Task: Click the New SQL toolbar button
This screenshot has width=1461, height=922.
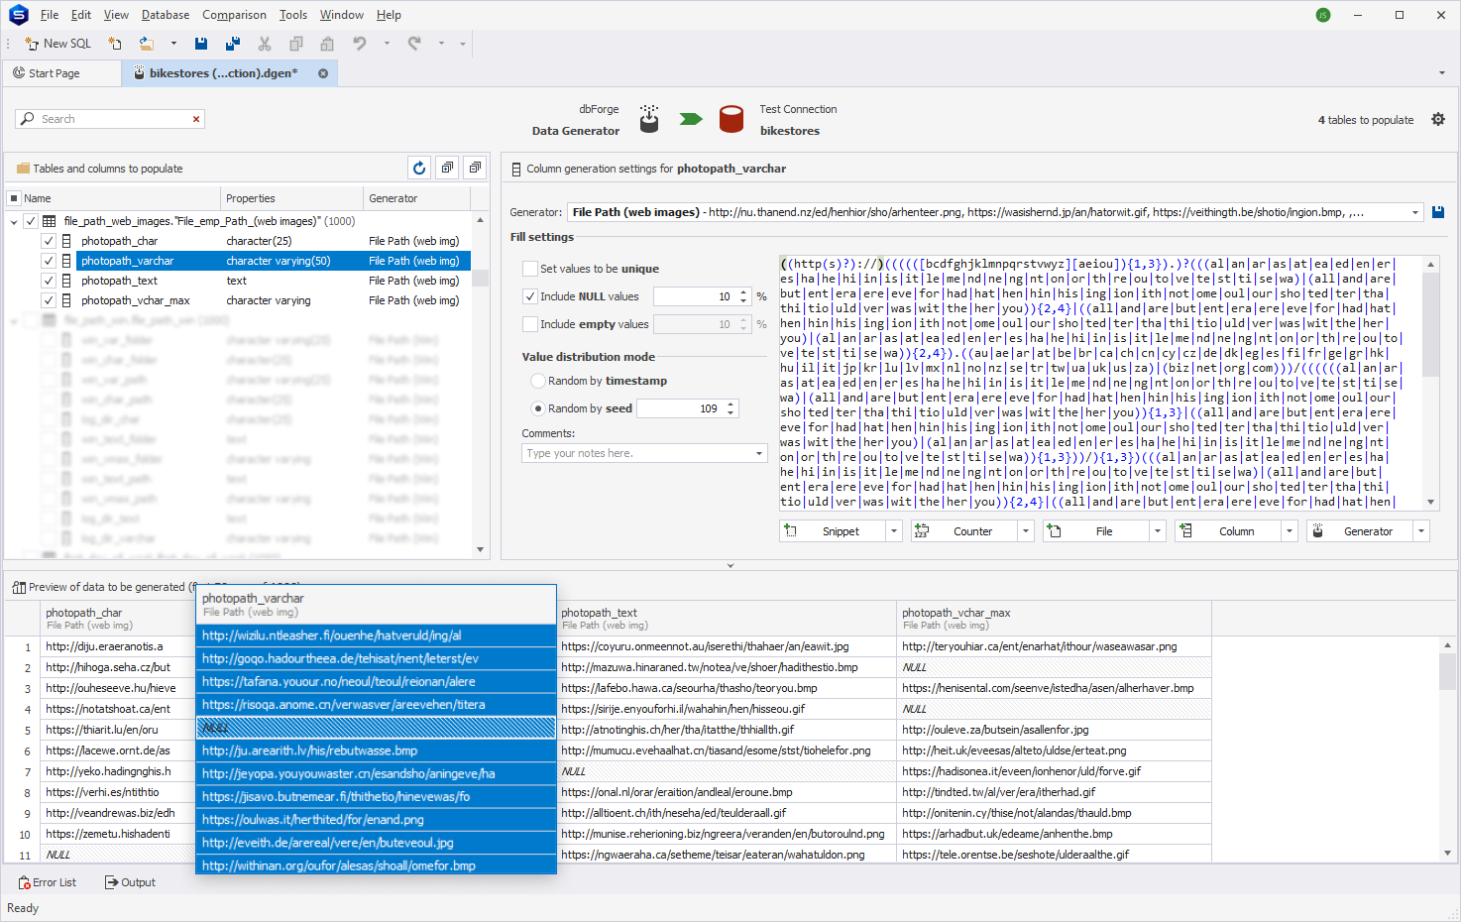Action: tap(58, 44)
